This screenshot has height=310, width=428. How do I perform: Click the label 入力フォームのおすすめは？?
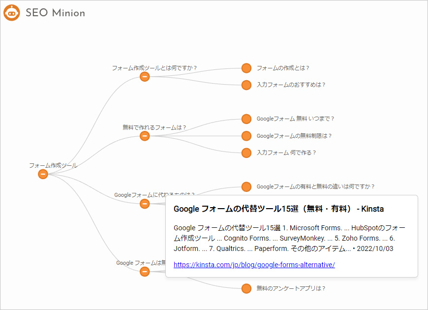point(291,85)
